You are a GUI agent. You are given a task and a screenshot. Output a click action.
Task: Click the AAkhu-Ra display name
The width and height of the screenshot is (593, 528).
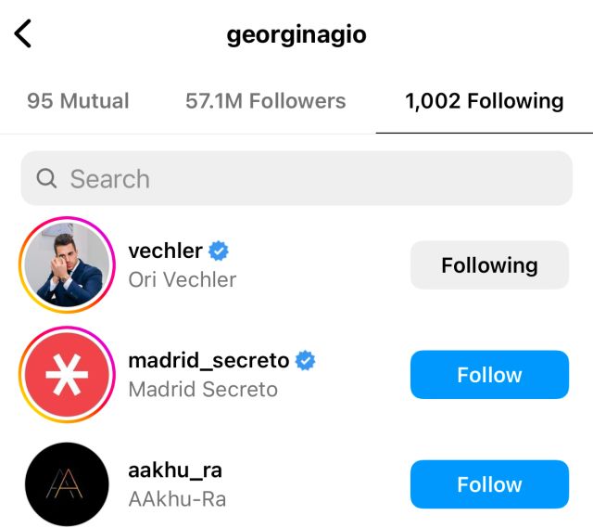177,499
